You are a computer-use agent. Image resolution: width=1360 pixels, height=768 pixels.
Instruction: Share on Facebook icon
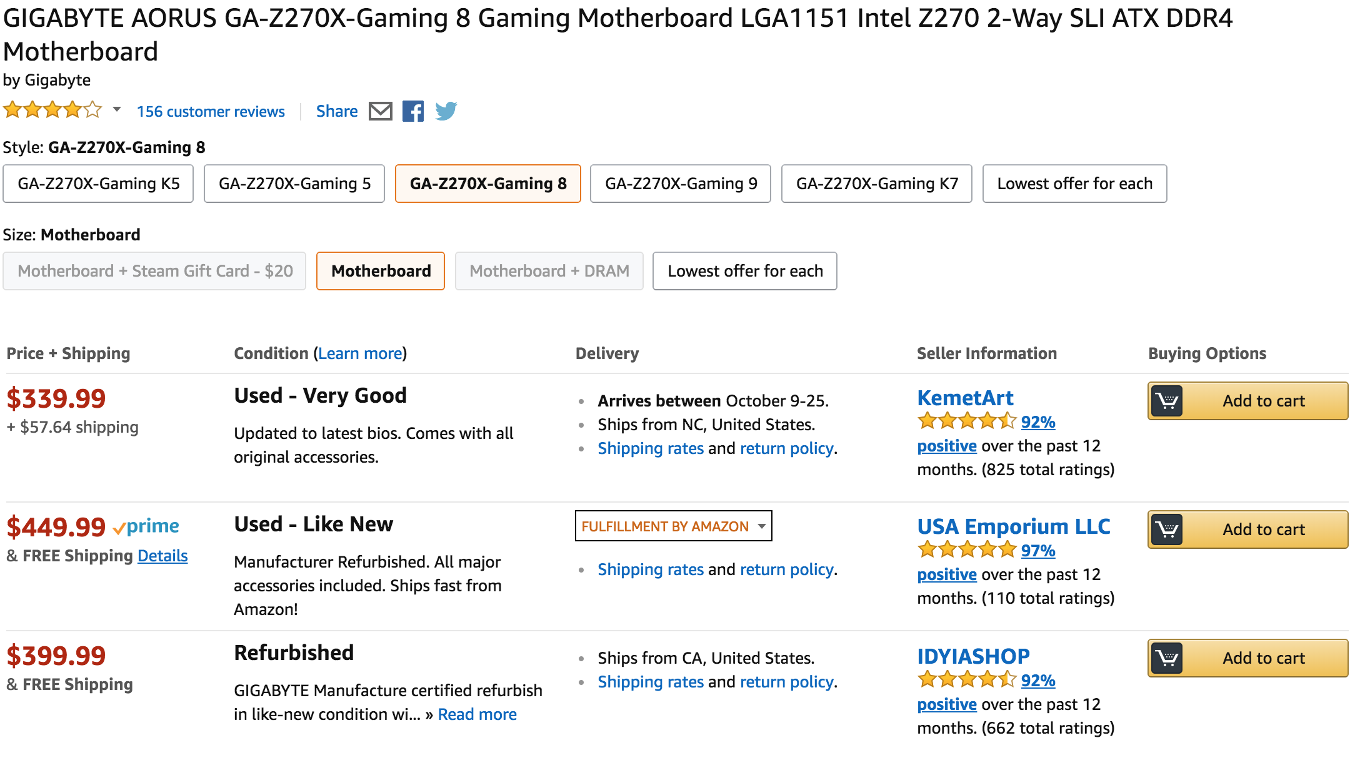coord(412,111)
